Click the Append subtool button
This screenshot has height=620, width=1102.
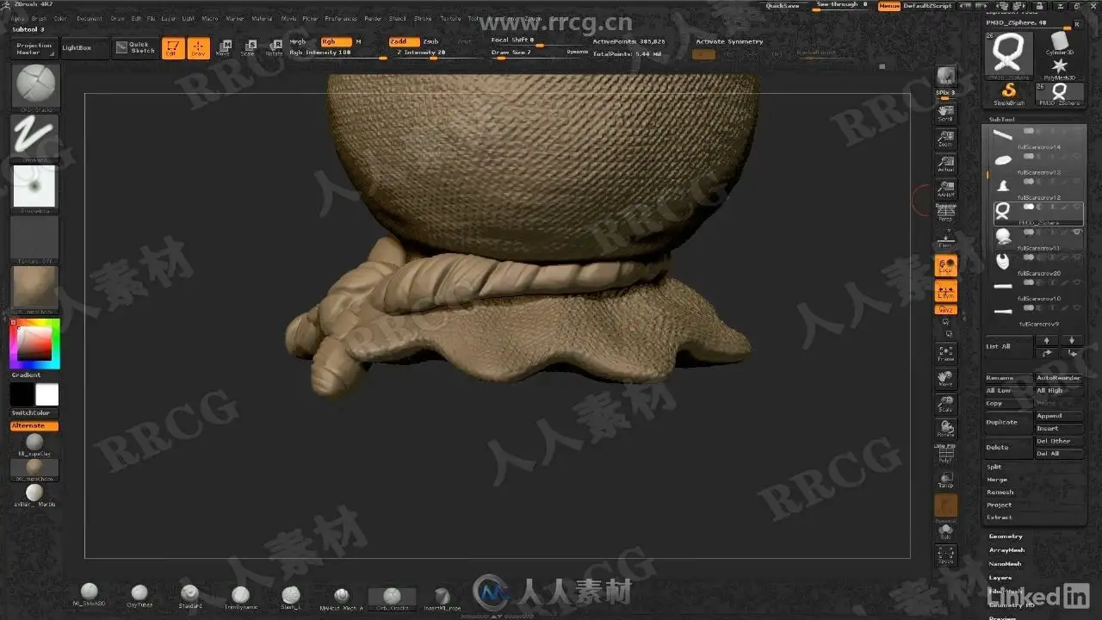click(1059, 416)
